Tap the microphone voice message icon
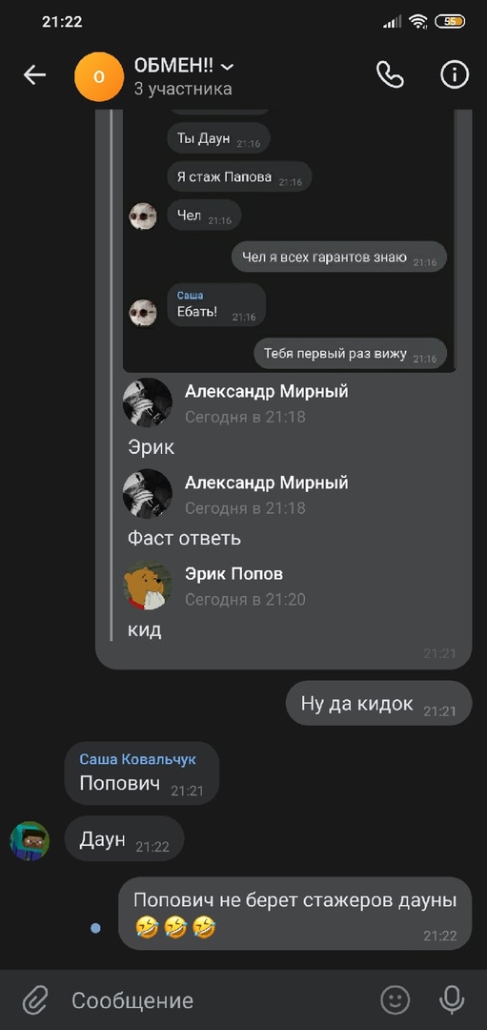Screen dimensions: 487x1030 [x=452, y=999]
